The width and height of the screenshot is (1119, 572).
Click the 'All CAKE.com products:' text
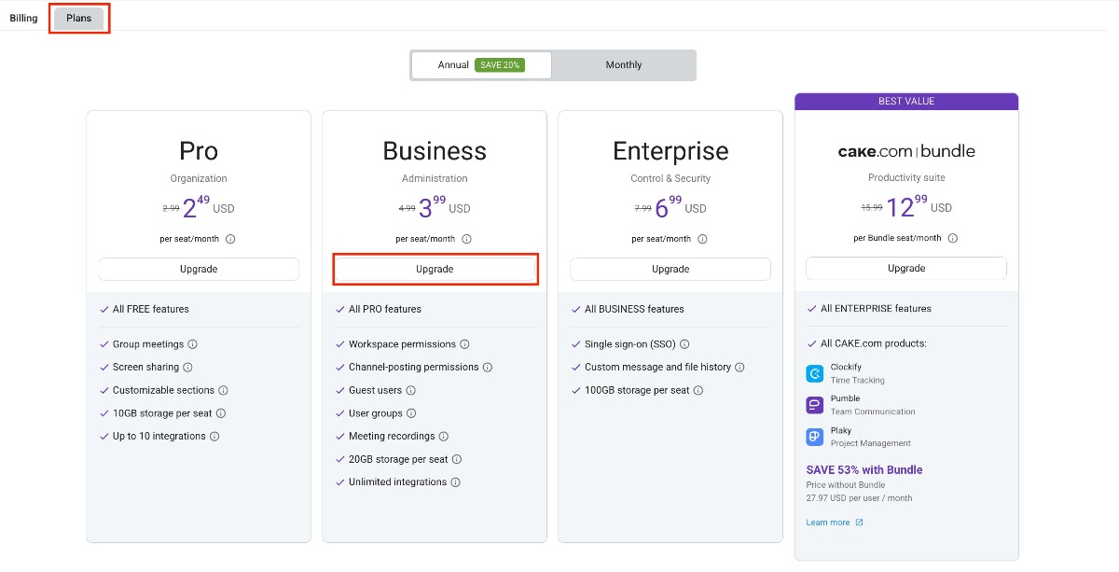click(x=874, y=343)
